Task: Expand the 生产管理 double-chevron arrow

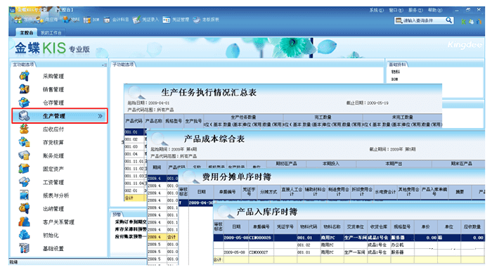Action: click(100, 116)
